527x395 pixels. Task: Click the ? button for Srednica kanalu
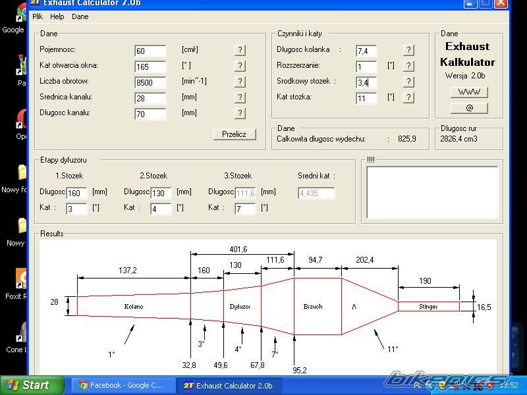240,97
